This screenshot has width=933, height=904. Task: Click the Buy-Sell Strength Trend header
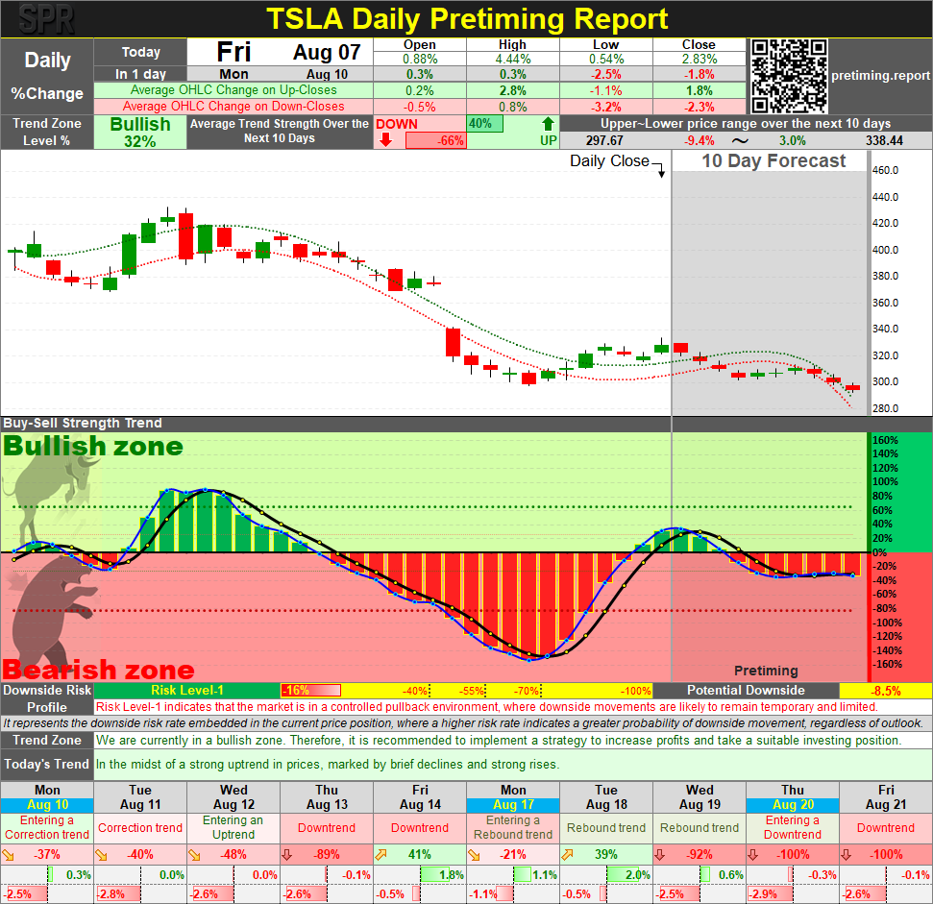(x=83, y=423)
